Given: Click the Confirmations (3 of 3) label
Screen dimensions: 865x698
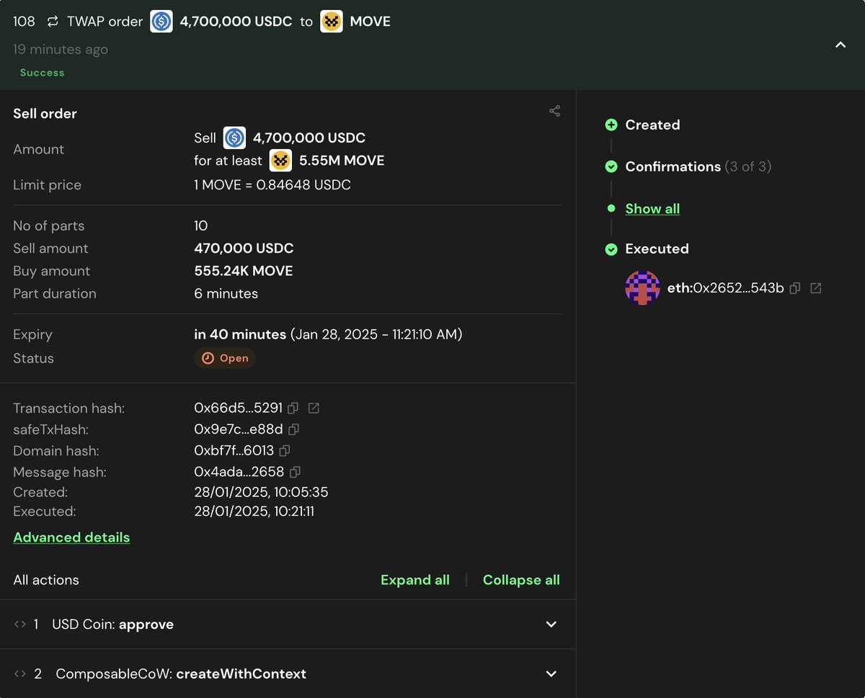Looking at the screenshot, I should [x=698, y=166].
